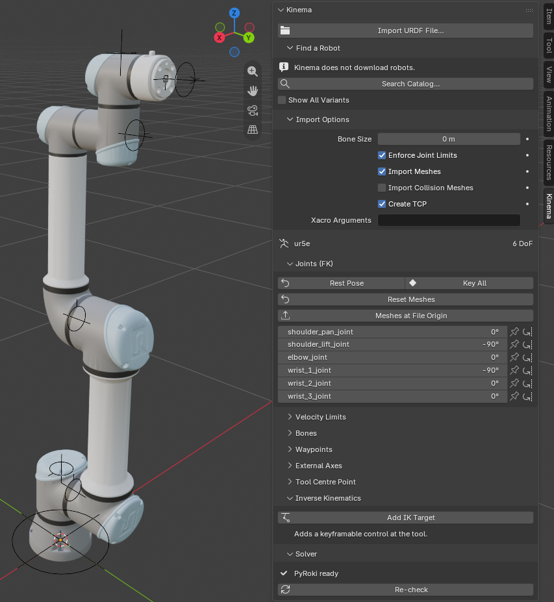The width and height of the screenshot is (554, 602).
Task: Collapse the Import Options section
Action: click(290, 119)
